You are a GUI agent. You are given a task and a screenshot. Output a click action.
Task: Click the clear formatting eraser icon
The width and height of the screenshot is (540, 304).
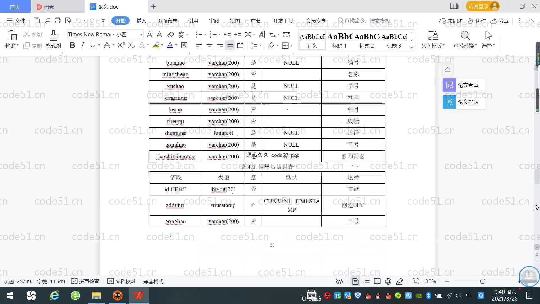(171, 34)
